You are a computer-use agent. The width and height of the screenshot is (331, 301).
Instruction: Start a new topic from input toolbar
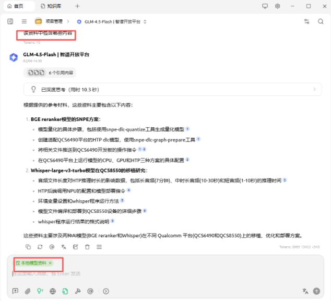15,291
